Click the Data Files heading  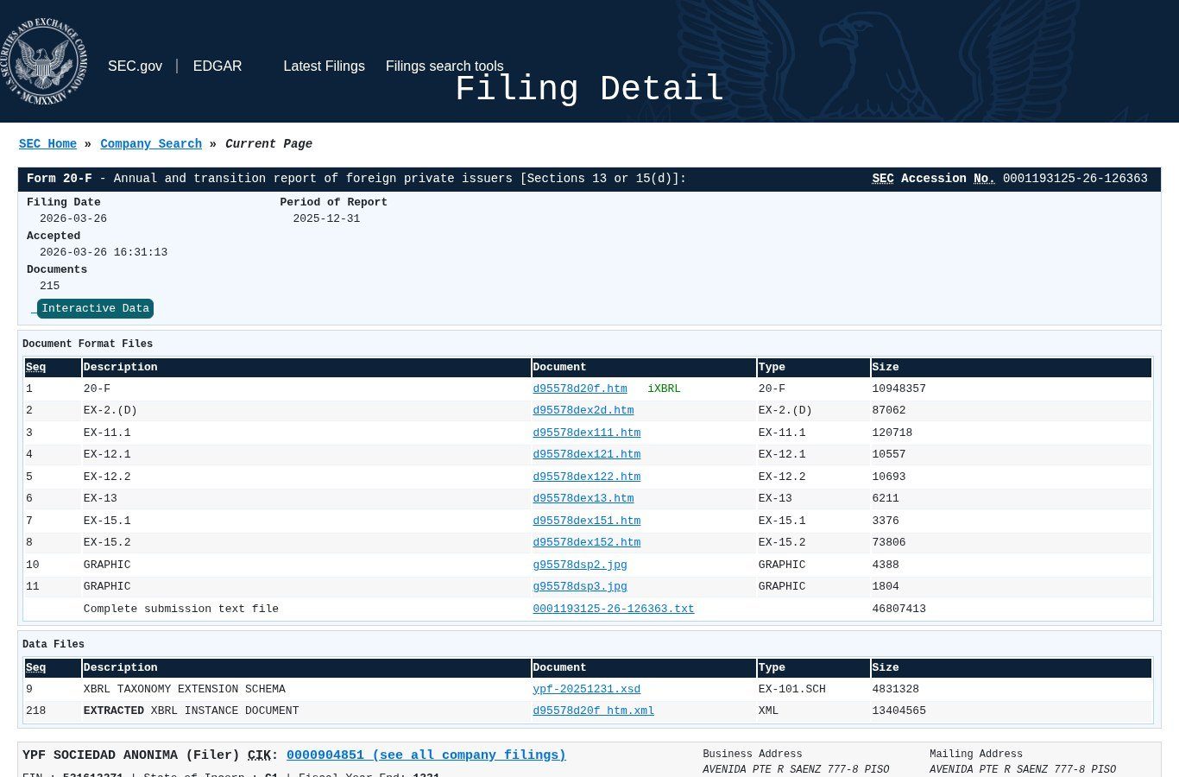pos(54,644)
